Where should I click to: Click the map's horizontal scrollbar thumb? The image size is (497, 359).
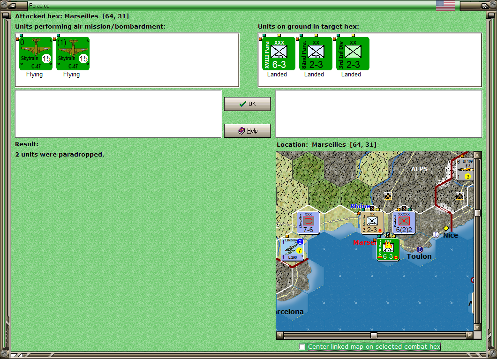(x=374, y=335)
